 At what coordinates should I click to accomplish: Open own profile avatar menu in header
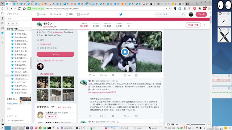191,14
